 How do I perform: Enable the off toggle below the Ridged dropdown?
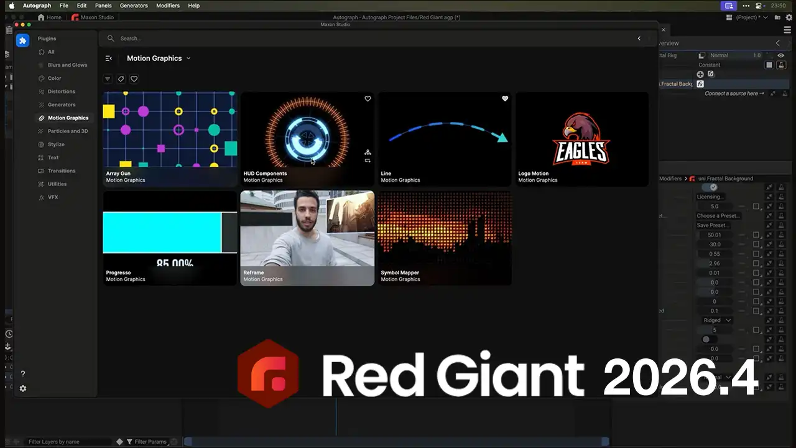[x=707, y=340]
